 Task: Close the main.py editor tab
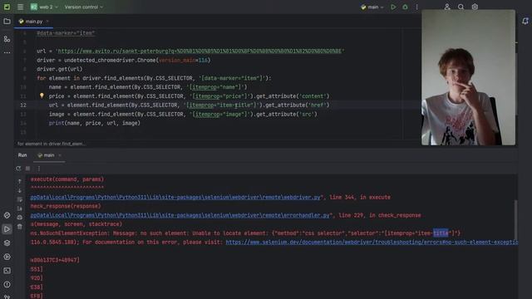point(47,22)
